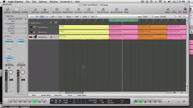Open the Region local menu dropdown
This screenshot has height=108, width=193.
pos(70,17)
